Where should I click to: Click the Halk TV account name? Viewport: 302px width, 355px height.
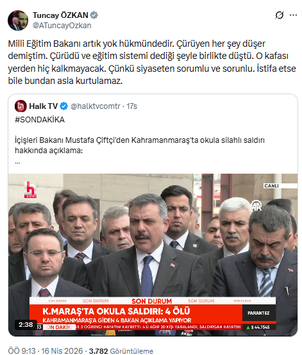point(44,106)
